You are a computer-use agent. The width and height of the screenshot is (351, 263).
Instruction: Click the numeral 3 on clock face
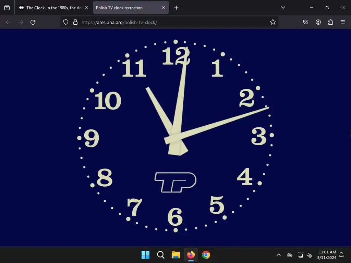click(259, 136)
